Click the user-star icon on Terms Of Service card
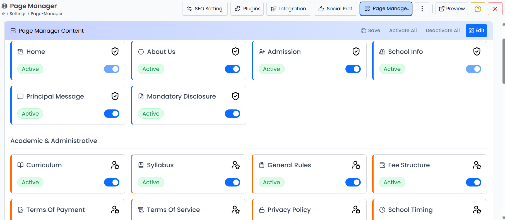Screen dimensions: 505x220 [x=235, y=210]
